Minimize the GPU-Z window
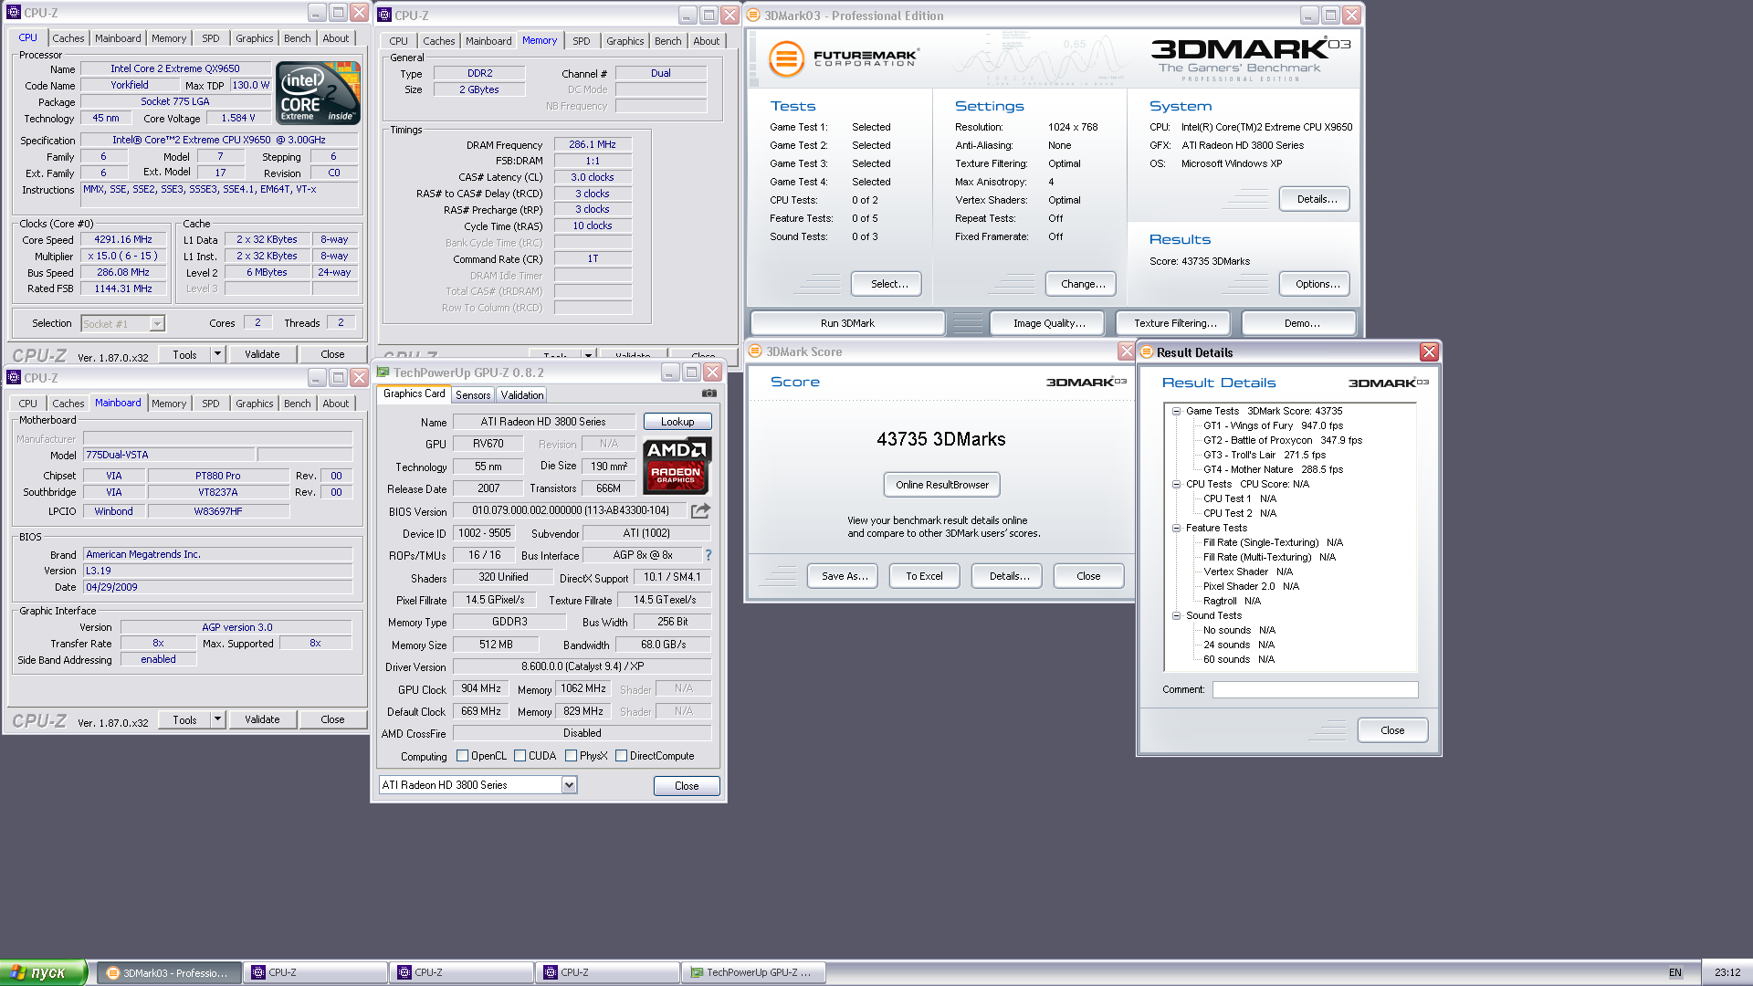This screenshot has width=1753, height=986. point(670,372)
